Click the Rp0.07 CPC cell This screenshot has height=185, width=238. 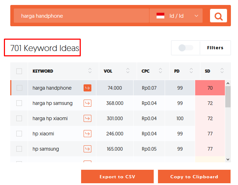[149, 88]
